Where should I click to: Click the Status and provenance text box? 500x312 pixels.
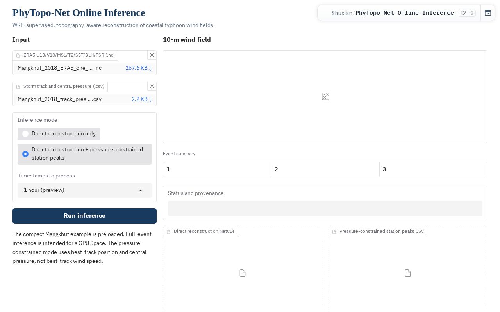click(x=325, y=208)
